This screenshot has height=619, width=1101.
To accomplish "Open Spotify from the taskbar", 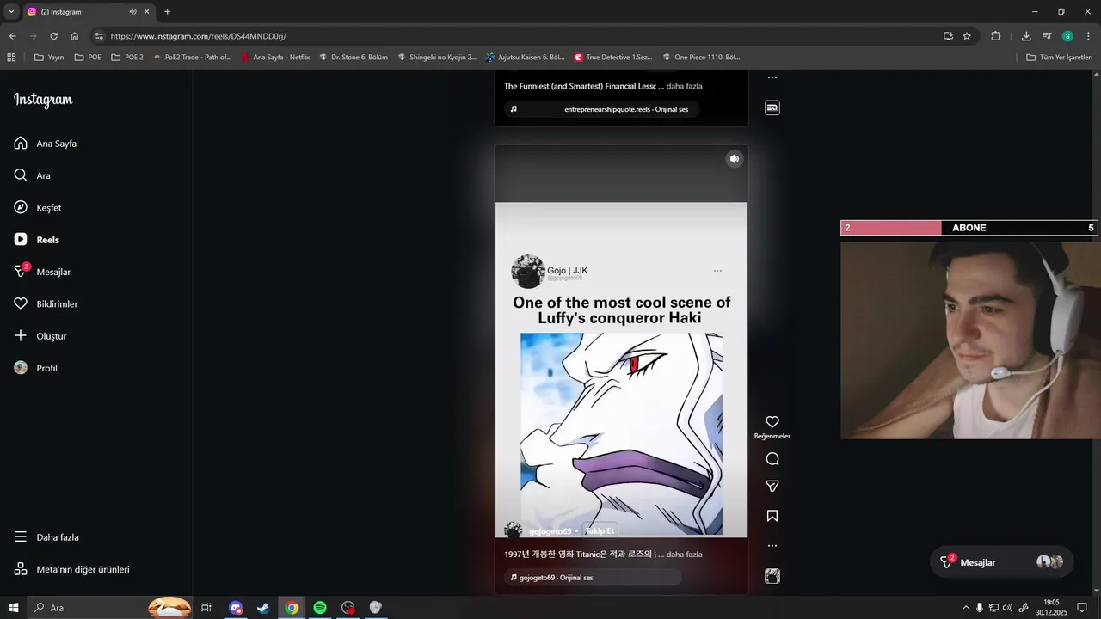I will (x=320, y=608).
